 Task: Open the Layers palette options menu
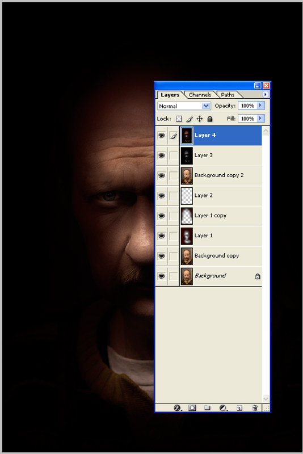coord(265,94)
